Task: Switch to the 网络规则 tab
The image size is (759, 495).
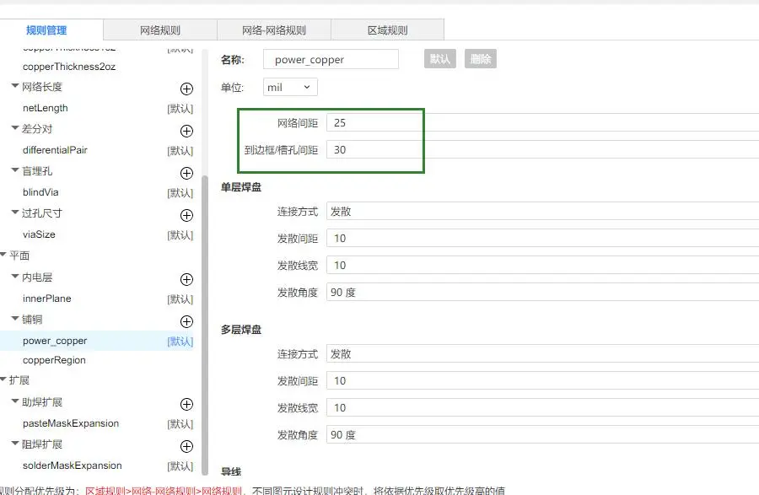Action: [x=160, y=30]
